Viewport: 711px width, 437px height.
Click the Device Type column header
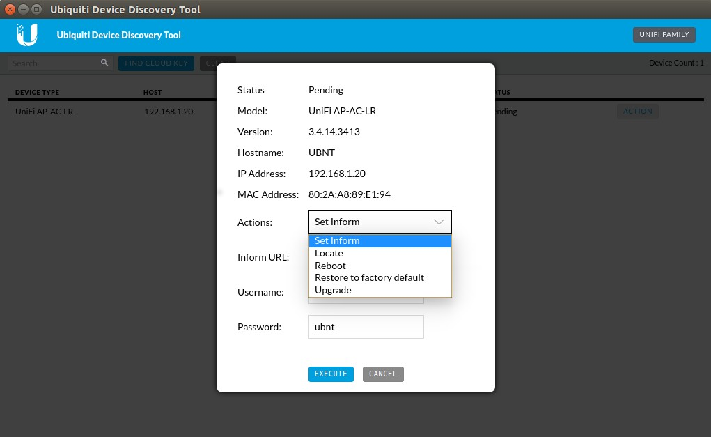37,92
